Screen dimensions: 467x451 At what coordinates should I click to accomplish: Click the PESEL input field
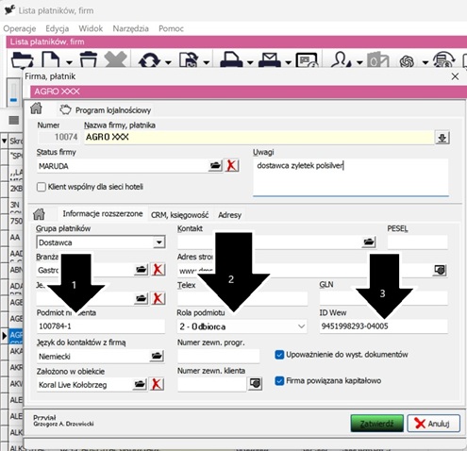coord(417,242)
